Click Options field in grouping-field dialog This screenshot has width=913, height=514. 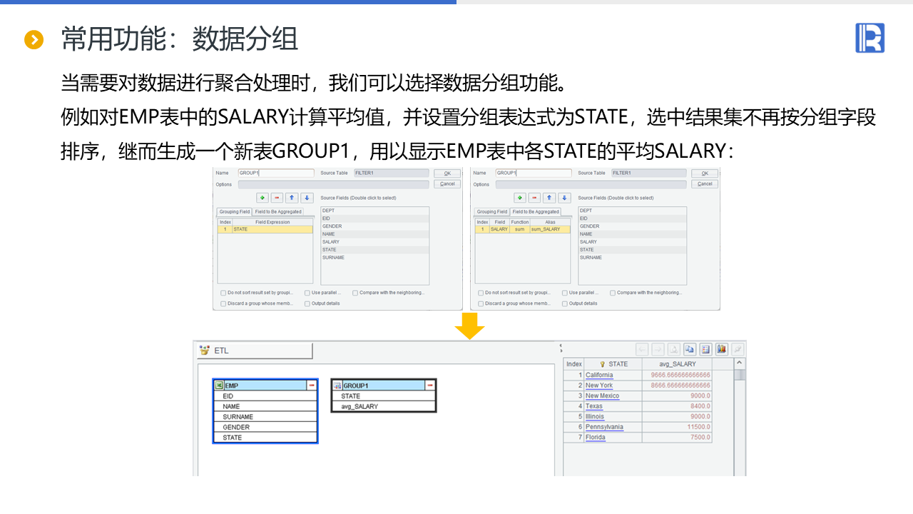pyautogui.click(x=333, y=184)
